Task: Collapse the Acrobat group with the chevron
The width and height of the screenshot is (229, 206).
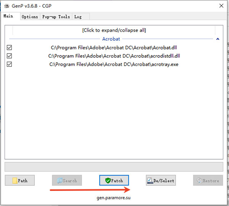Action: (218, 39)
